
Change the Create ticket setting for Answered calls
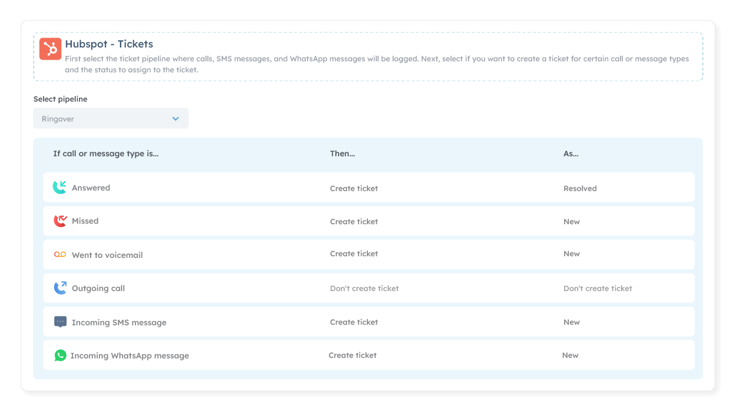tap(354, 188)
